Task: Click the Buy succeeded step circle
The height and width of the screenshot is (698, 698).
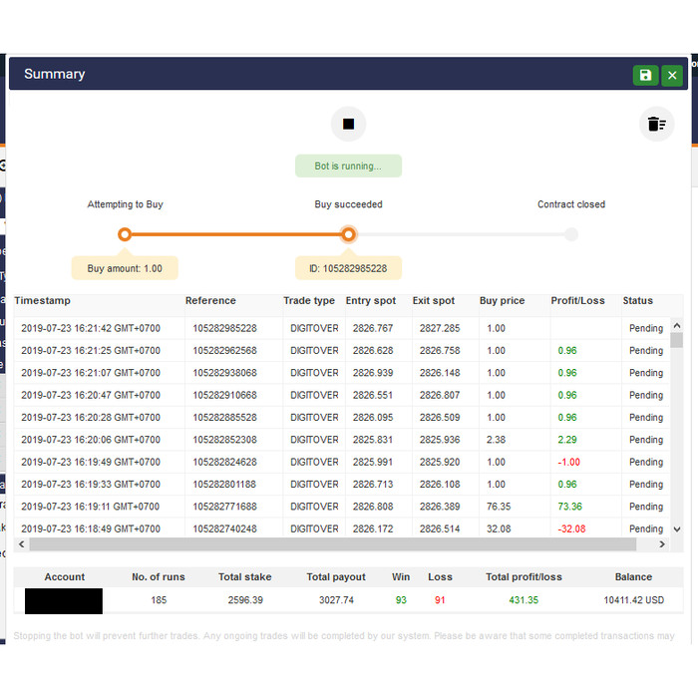Action: click(x=348, y=234)
